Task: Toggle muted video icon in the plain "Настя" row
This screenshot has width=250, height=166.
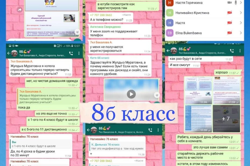Action: pyautogui.click(x=230, y=23)
